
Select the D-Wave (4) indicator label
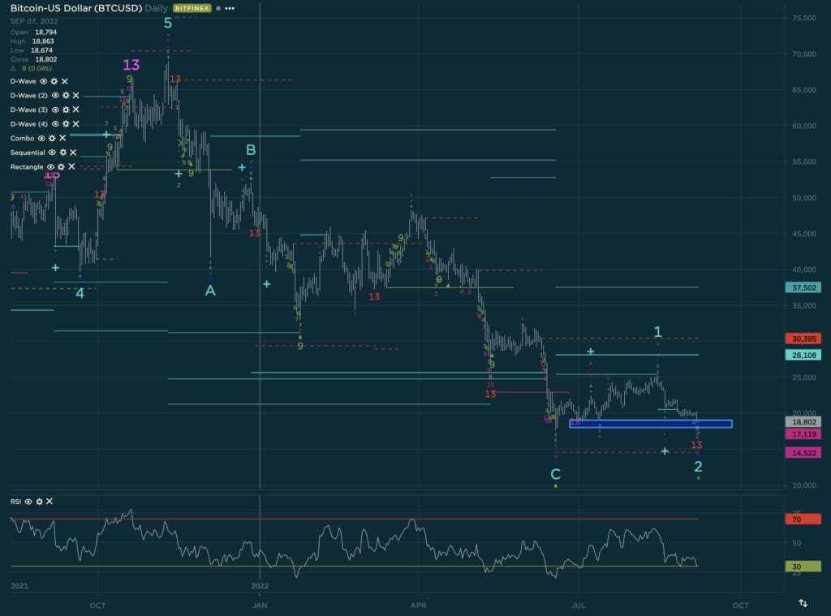pyautogui.click(x=29, y=124)
